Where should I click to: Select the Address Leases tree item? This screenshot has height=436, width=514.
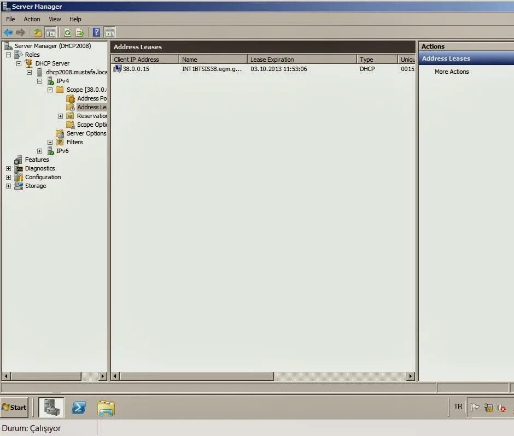coord(92,107)
